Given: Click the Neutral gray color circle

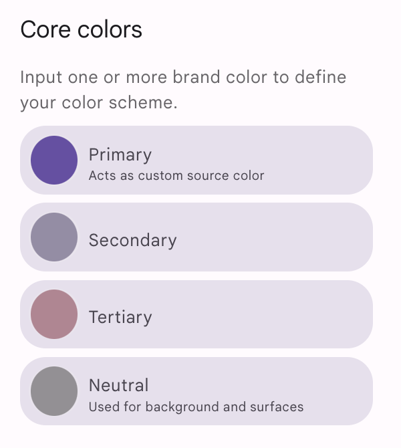Looking at the screenshot, I should [x=54, y=391].
